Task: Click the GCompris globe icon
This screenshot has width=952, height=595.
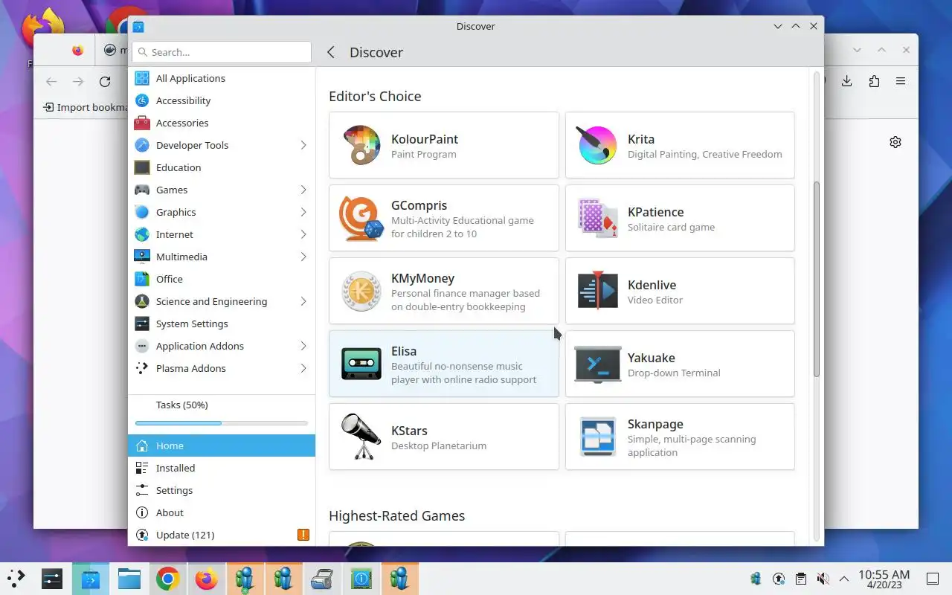Action: tap(361, 218)
